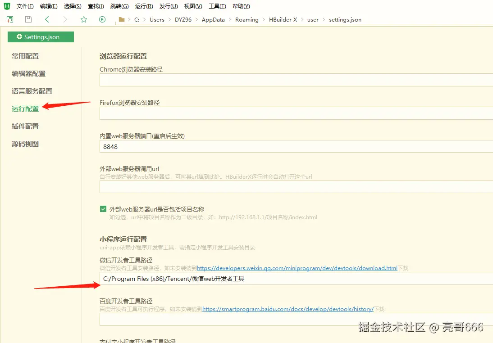
Task: Enable 外部web服务器url是否包括项目名称 checkbox
Action: click(103, 209)
